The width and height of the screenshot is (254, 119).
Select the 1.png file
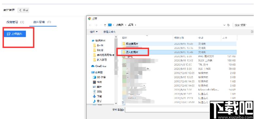[179, 56]
